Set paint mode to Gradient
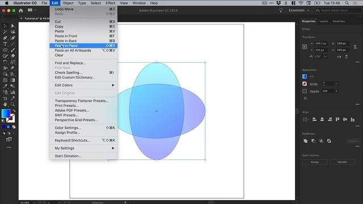 9,127
